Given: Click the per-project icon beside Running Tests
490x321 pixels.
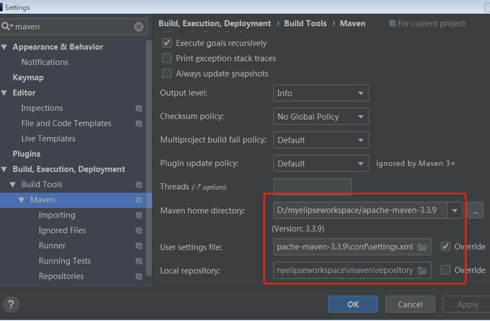Looking at the screenshot, I should (x=139, y=261).
